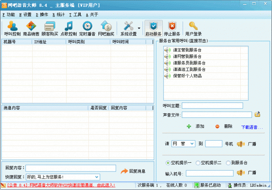Open 用户登录 key icon
272x190 pixels.
(x=194, y=28)
